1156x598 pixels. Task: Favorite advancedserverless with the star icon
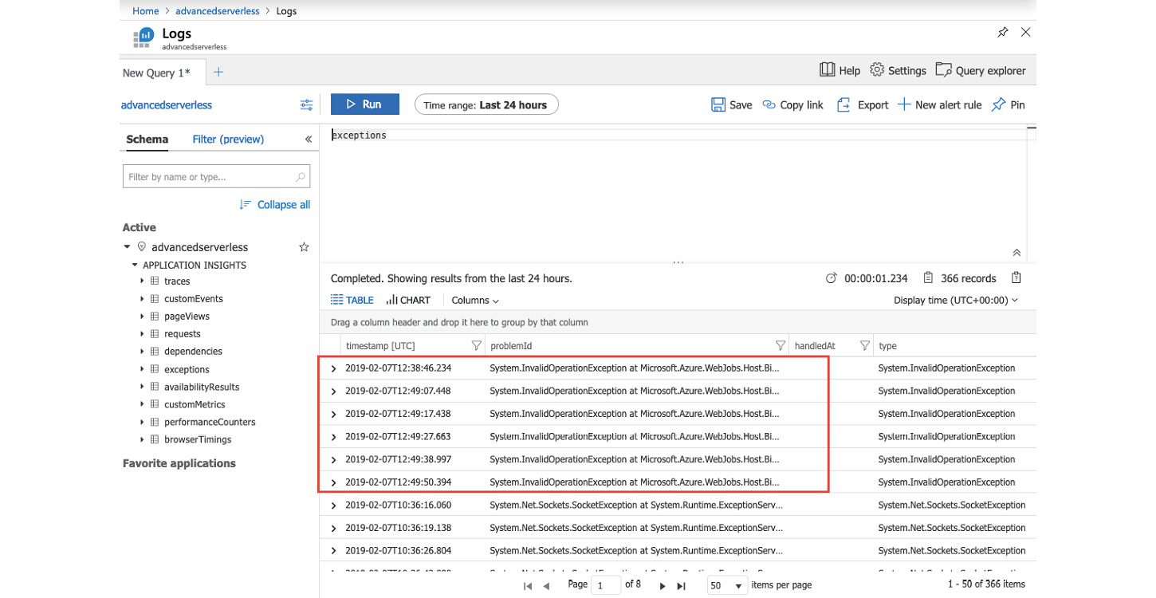pos(304,247)
